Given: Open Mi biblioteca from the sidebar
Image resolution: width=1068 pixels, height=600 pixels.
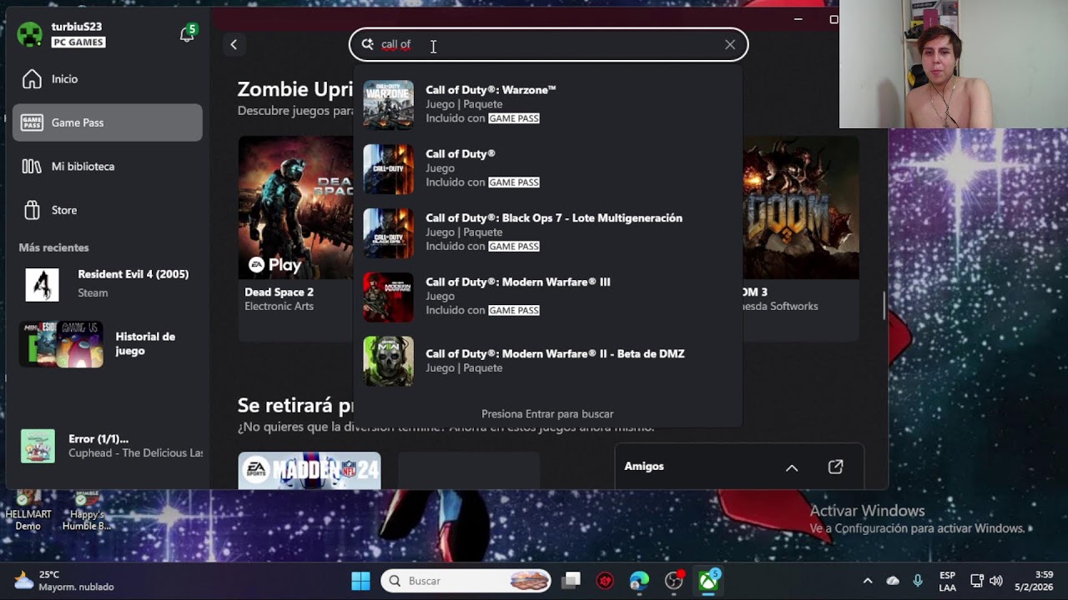Looking at the screenshot, I should 107,167.
